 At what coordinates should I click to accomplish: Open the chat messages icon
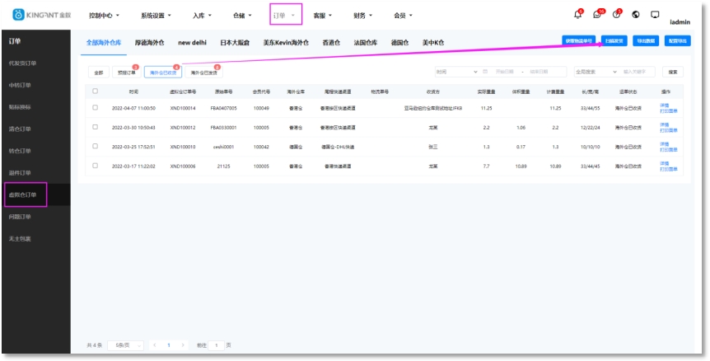pyautogui.click(x=597, y=15)
